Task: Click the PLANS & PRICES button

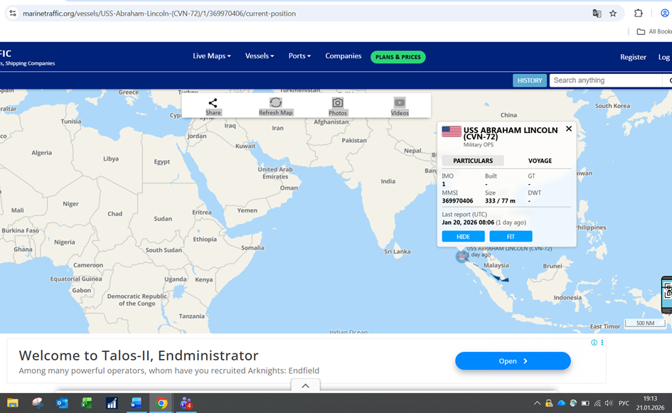Action: click(x=398, y=57)
